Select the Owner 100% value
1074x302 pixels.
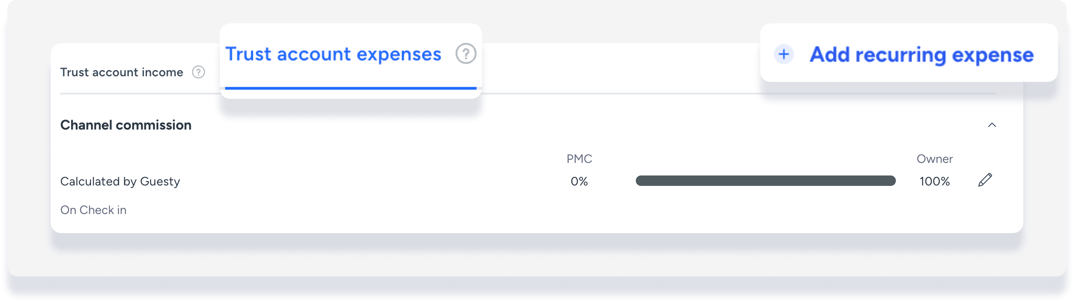[x=934, y=182]
